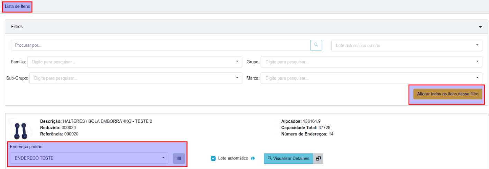Toggle the Lote automático checkbox
This screenshot has height=169, width=489.
tap(213, 159)
